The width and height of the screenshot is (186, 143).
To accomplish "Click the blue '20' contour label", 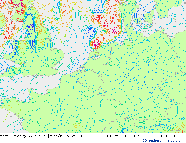I will point(31,32).
